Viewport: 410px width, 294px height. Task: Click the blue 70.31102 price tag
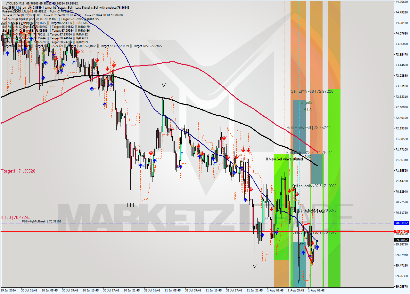(x=401, y=223)
